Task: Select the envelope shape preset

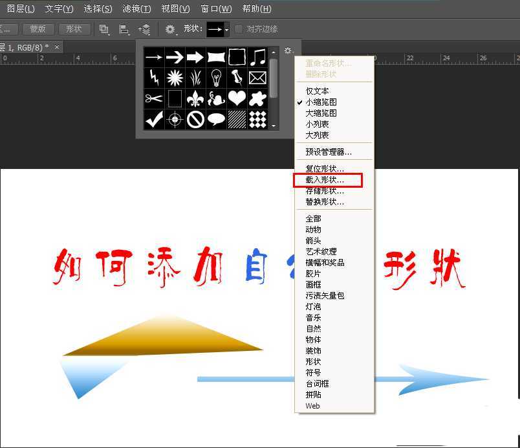Action: [259, 78]
